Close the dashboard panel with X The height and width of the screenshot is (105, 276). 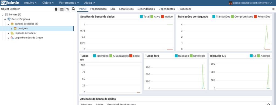[x=273, y=9]
